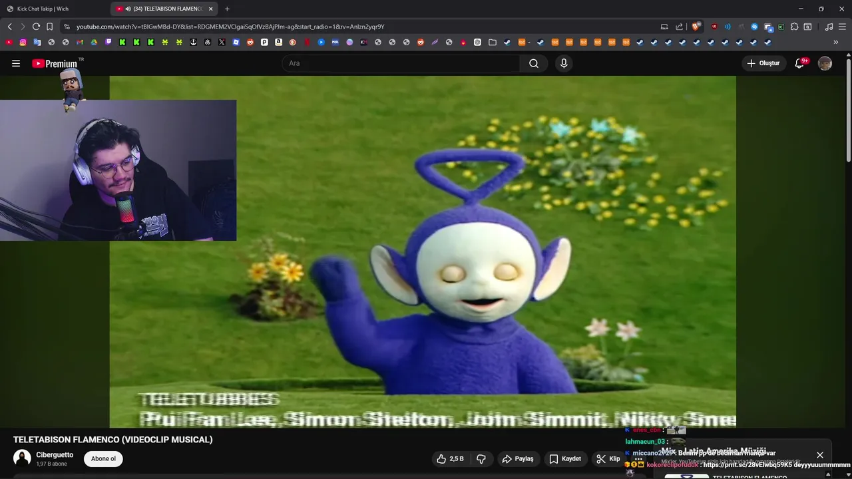Create a clip with Klip button
The image size is (852, 479).
[x=608, y=458]
